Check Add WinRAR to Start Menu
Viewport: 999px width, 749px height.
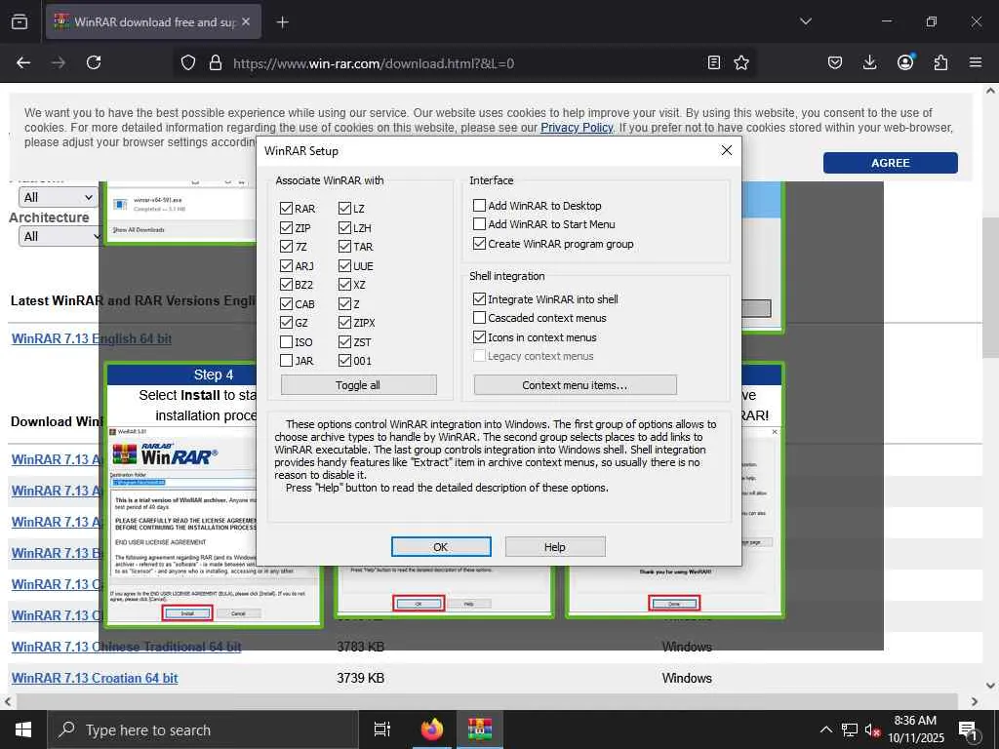[x=479, y=223]
